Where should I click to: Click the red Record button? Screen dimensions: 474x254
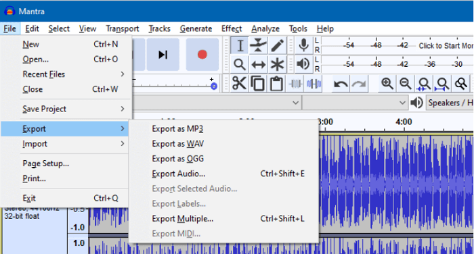point(202,55)
